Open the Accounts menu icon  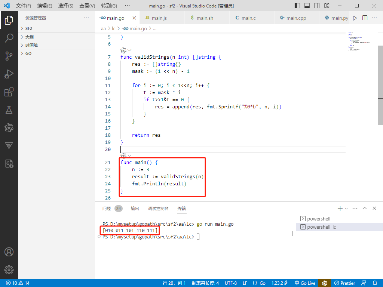9,252
